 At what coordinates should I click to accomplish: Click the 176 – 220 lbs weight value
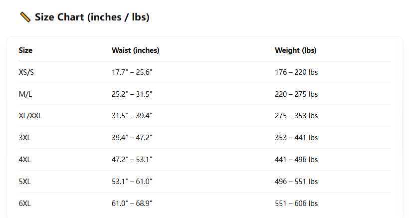coord(296,72)
